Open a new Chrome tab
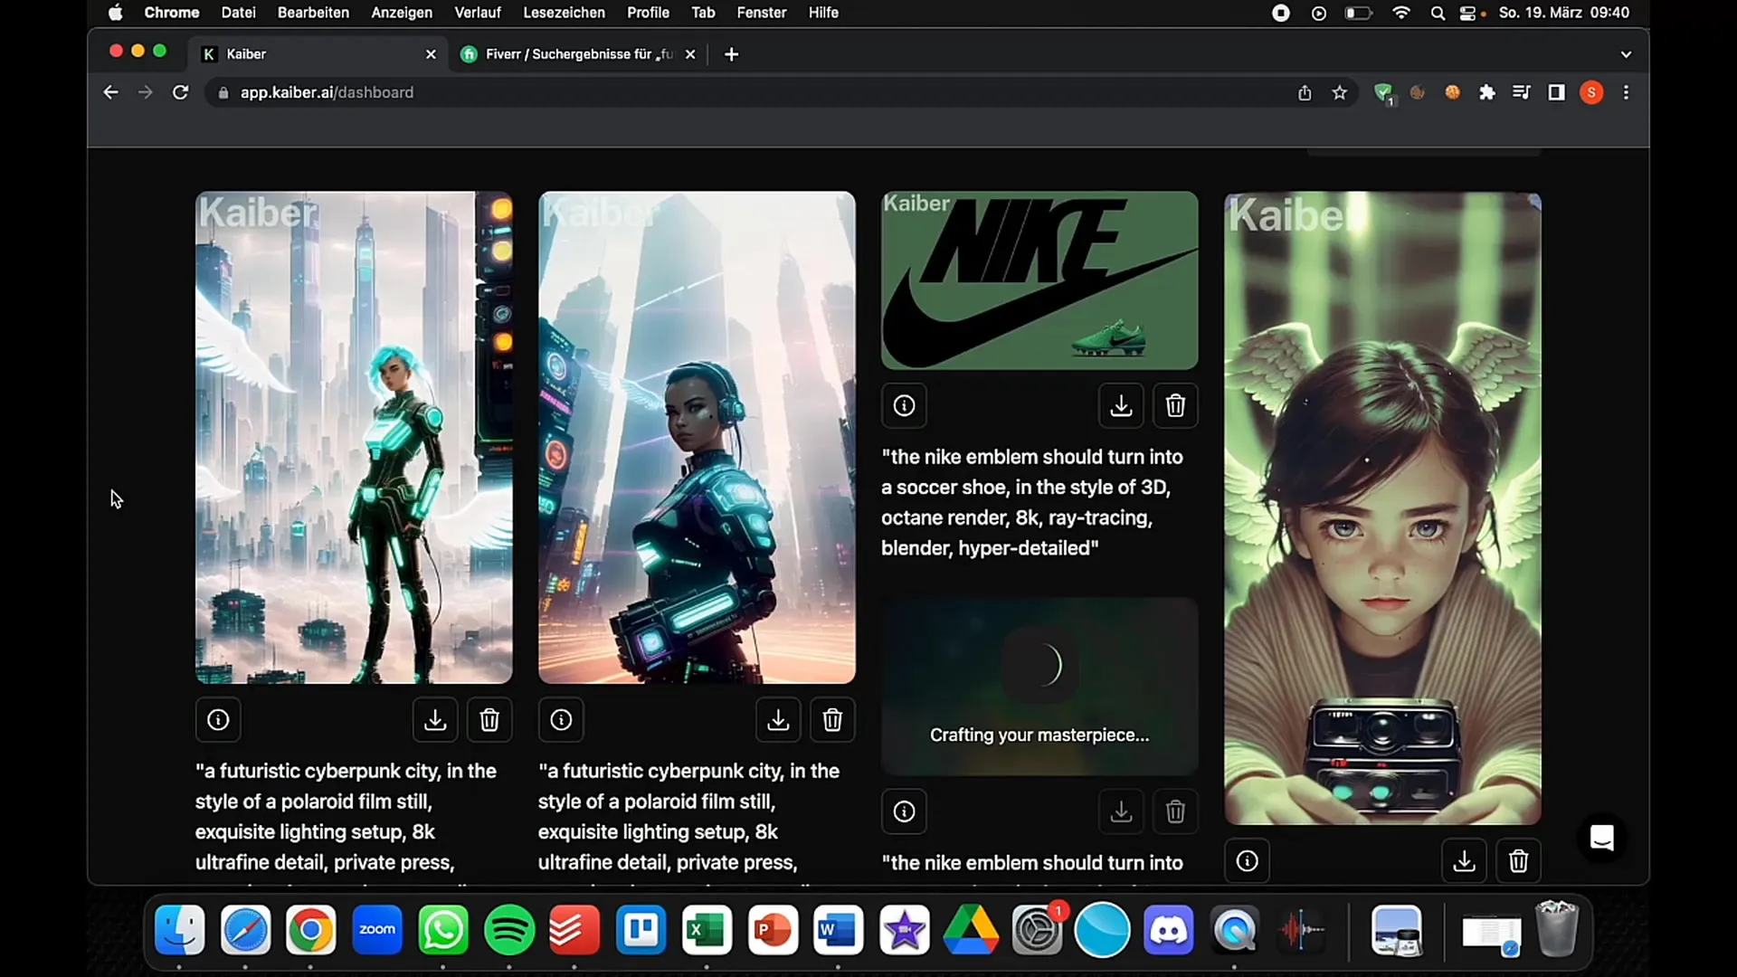Image resolution: width=1737 pixels, height=977 pixels. (731, 54)
